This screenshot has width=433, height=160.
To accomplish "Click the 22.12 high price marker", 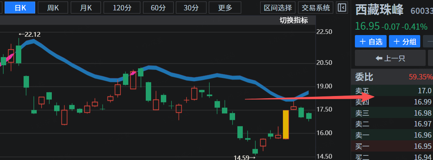I will point(29,34).
